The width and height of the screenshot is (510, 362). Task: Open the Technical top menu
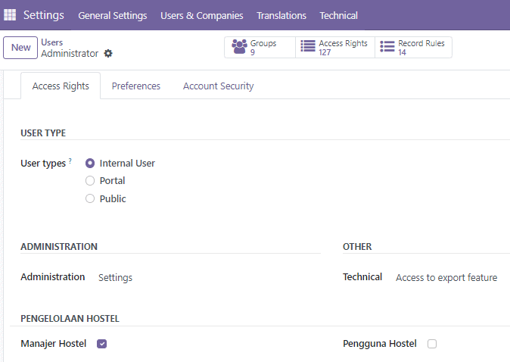point(338,15)
